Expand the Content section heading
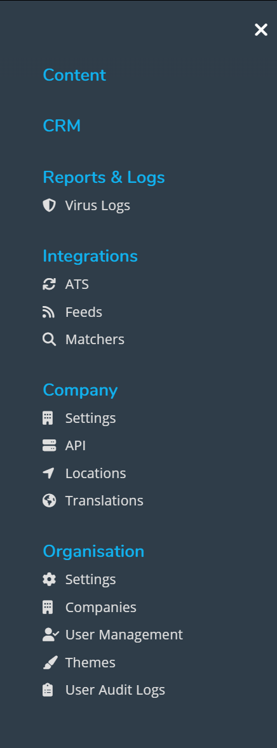 pyautogui.click(x=74, y=75)
